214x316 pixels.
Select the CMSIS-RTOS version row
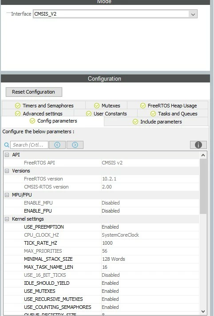pyautogui.click(x=101, y=187)
